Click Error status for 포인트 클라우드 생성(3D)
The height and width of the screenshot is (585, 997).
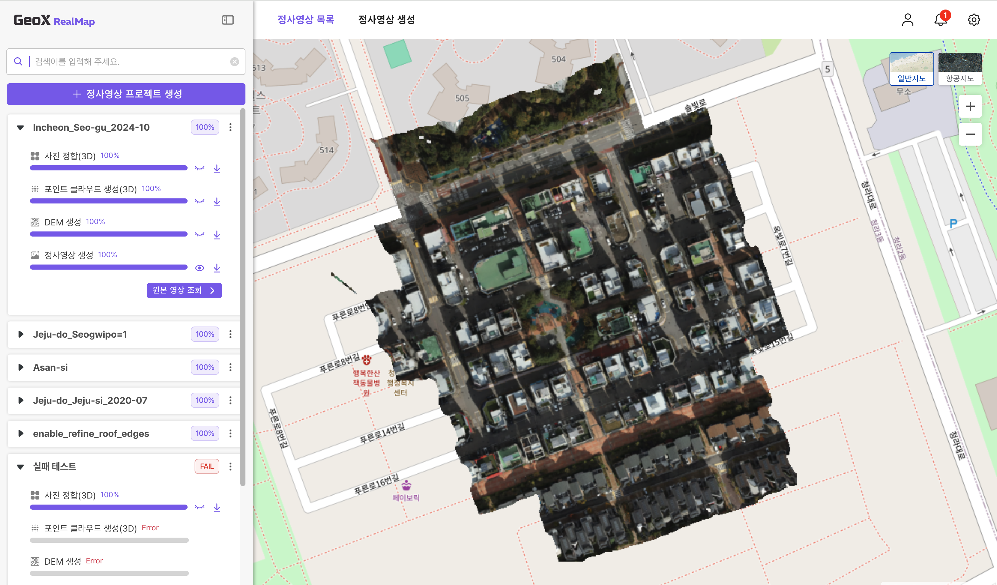(x=150, y=528)
